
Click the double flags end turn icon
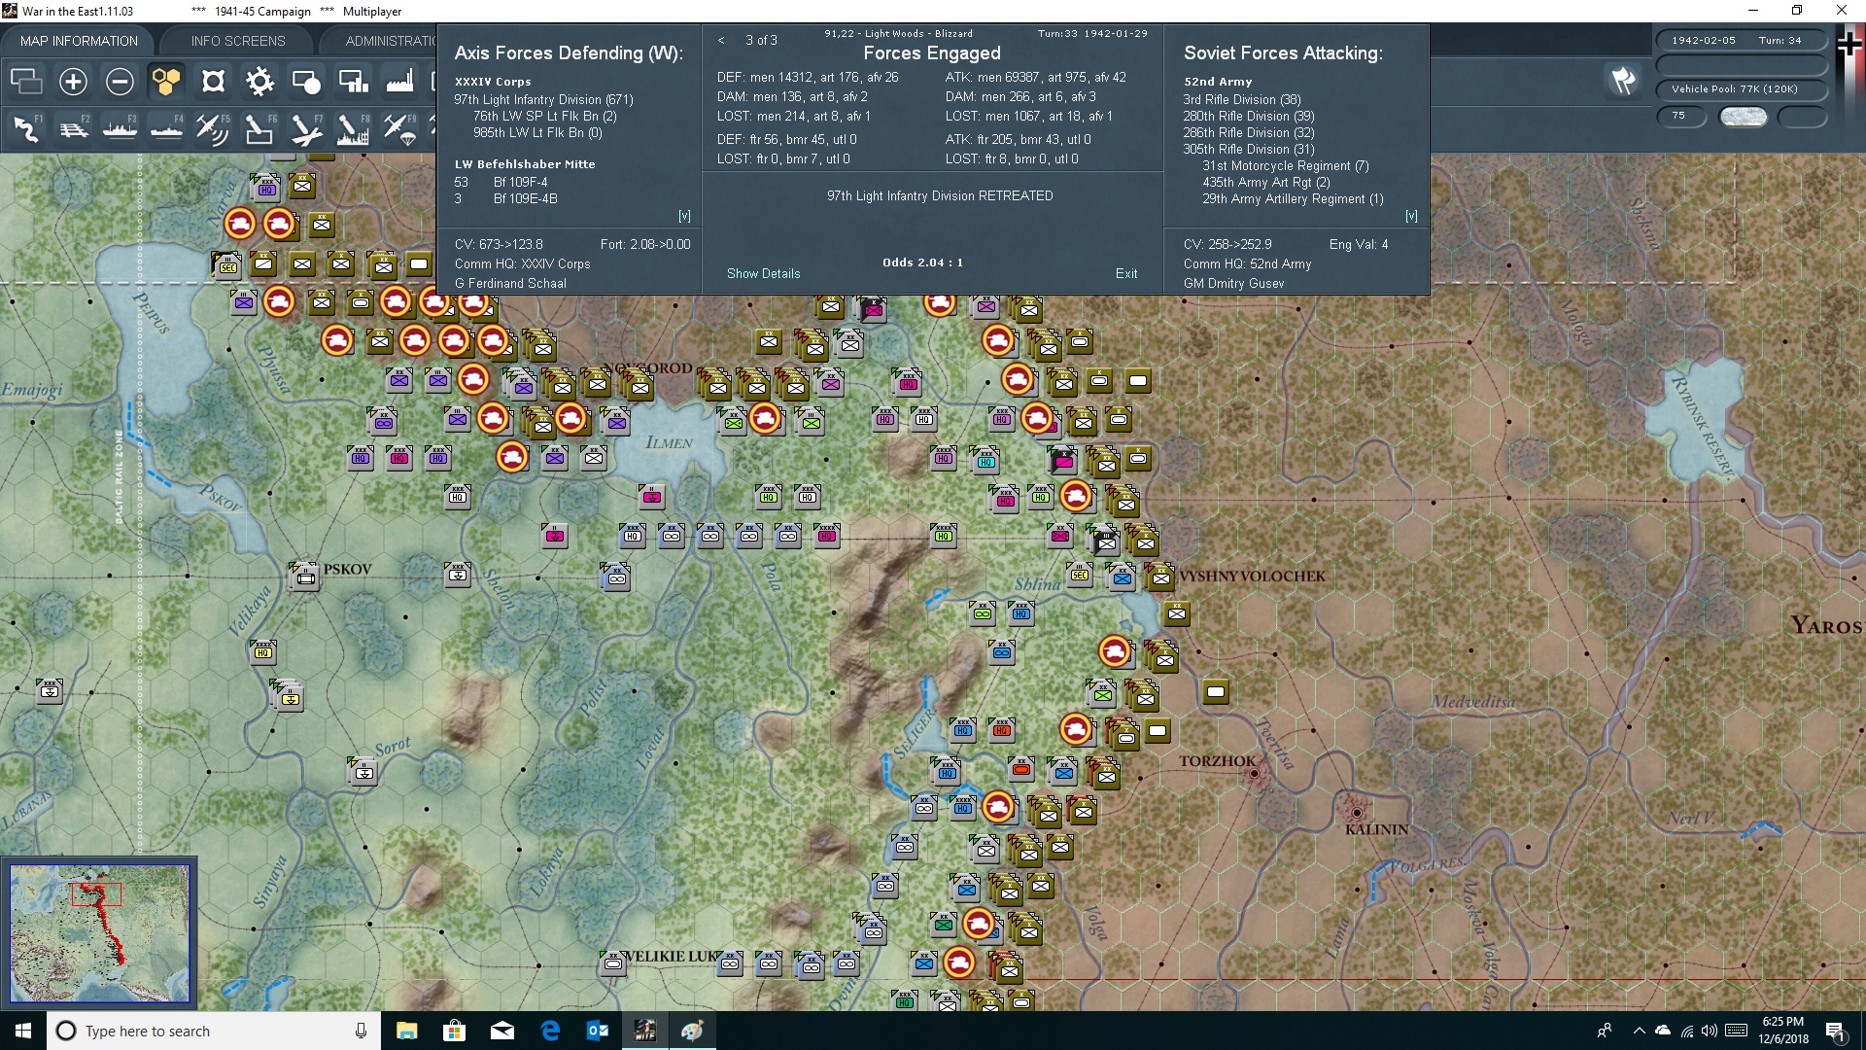point(1623,81)
